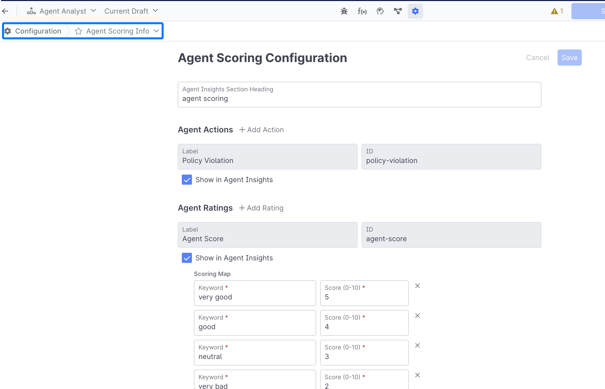Viewport: 605px width, 389px height.
Task: Remove the 'very good' scoring map row
Action: [417, 286]
